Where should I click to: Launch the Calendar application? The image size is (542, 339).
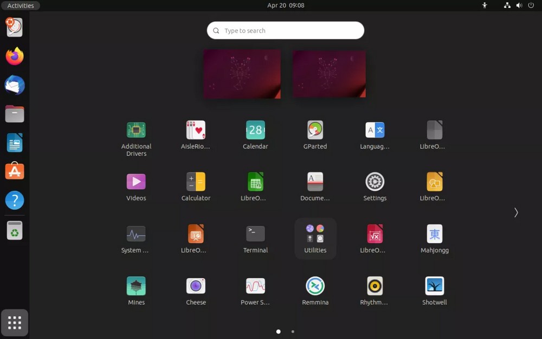[x=255, y=131]
